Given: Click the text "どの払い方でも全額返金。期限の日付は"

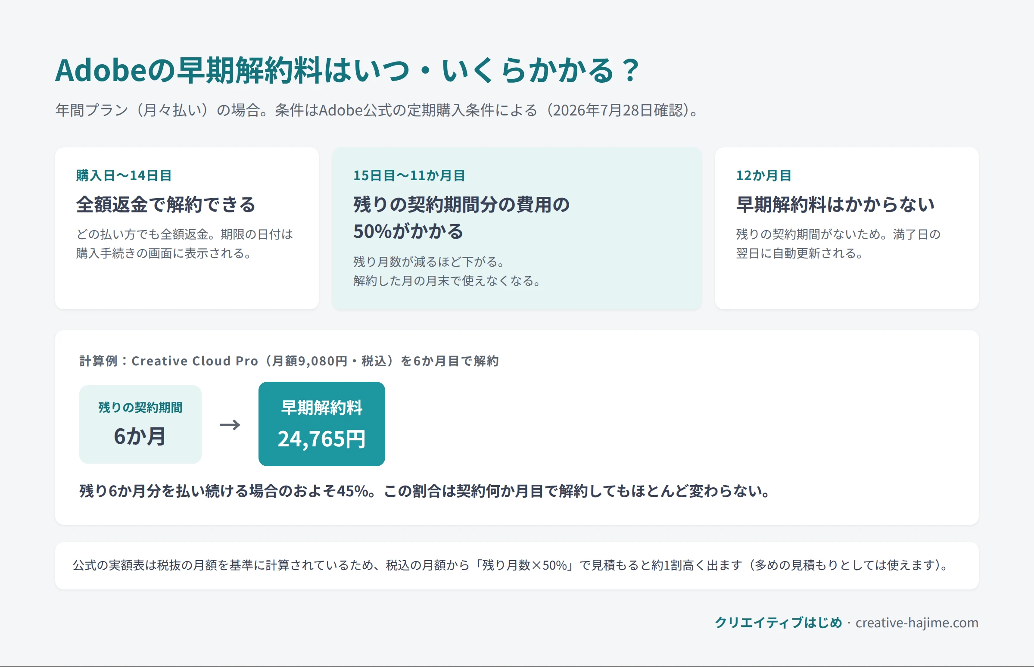Looking at the screenshot, I should (184, 234).
